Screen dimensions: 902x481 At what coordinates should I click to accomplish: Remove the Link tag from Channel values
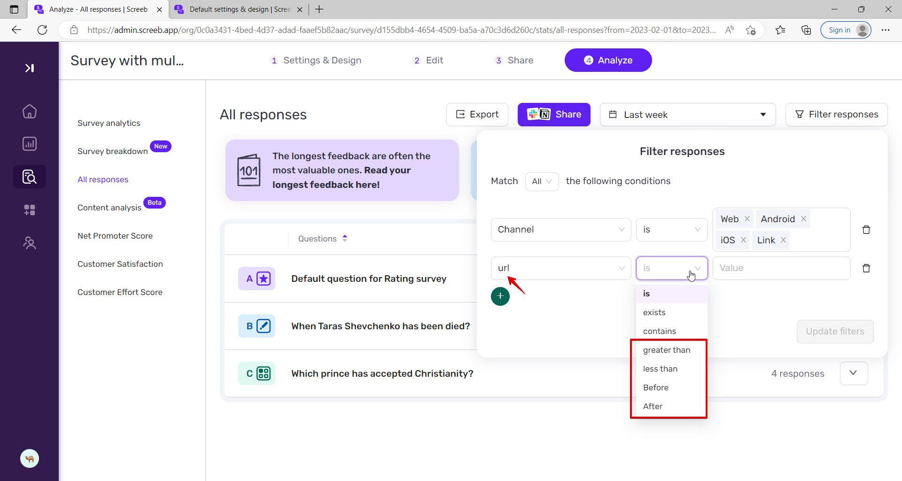783,240
